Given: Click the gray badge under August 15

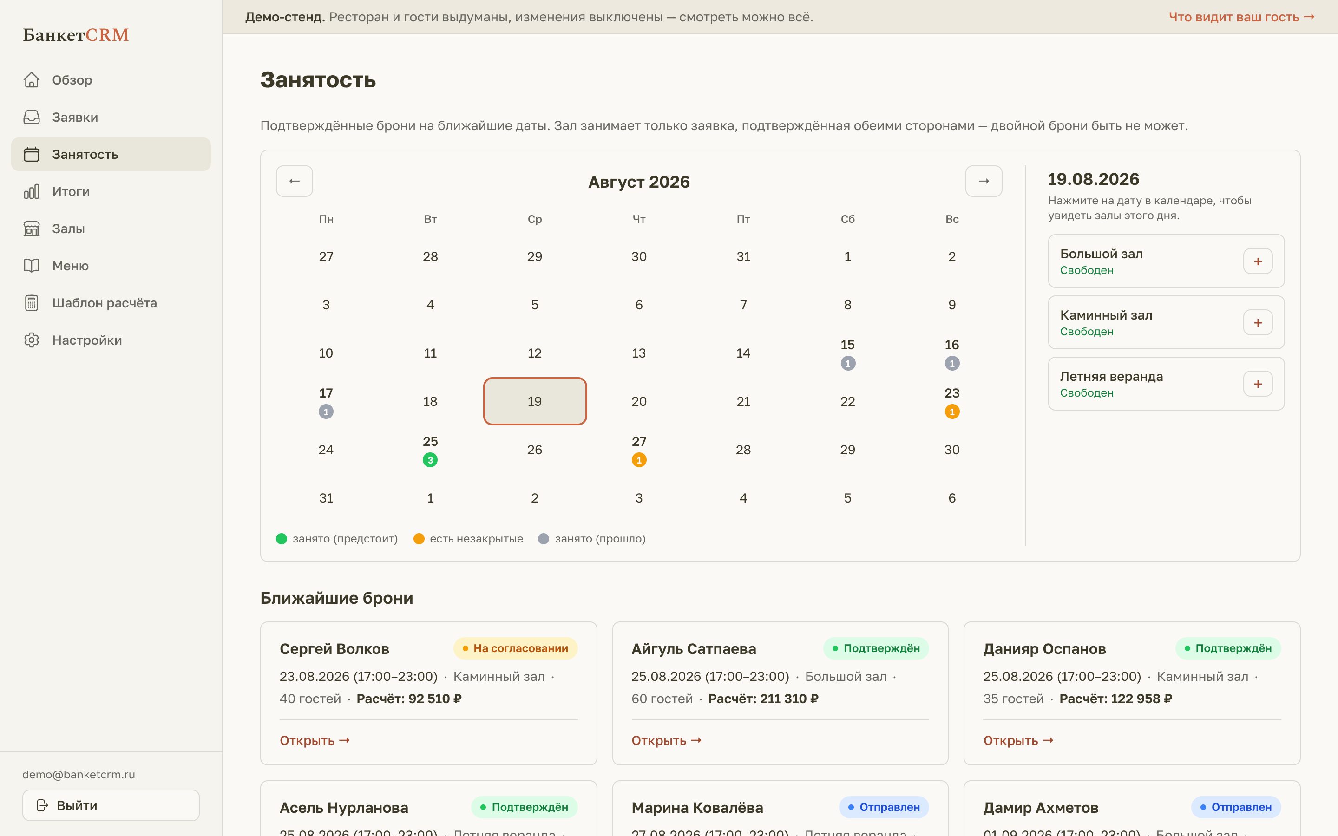Looking at the screenshot, I should pos(847,363).
